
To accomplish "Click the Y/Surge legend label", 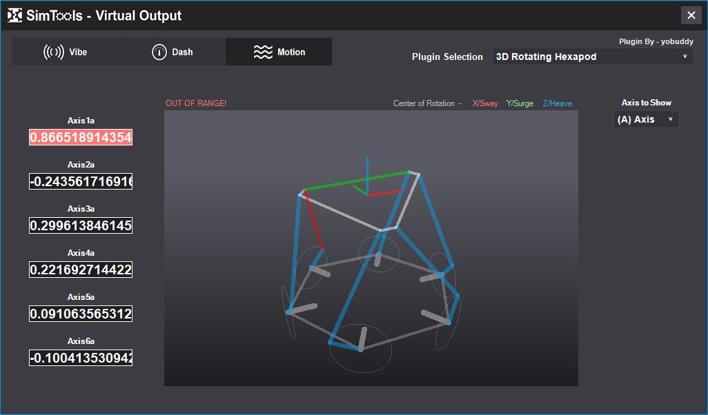I will coord(520,103).
